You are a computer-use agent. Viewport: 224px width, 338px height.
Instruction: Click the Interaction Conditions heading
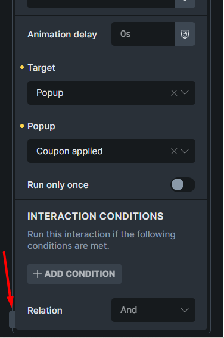[x=95, y=216]
